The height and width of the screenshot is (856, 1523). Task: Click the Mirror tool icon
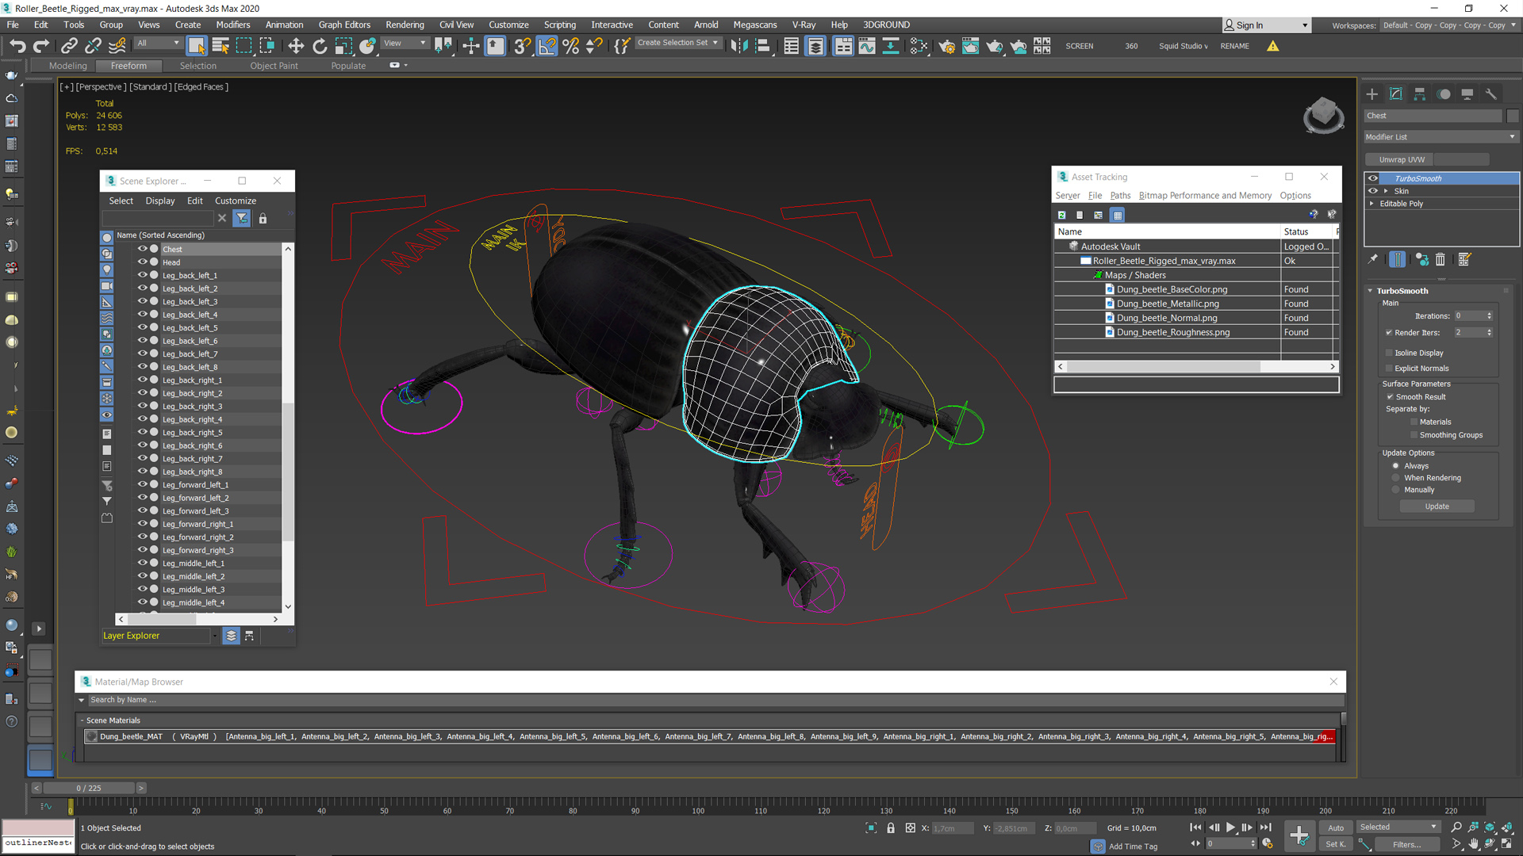point(739,46)
